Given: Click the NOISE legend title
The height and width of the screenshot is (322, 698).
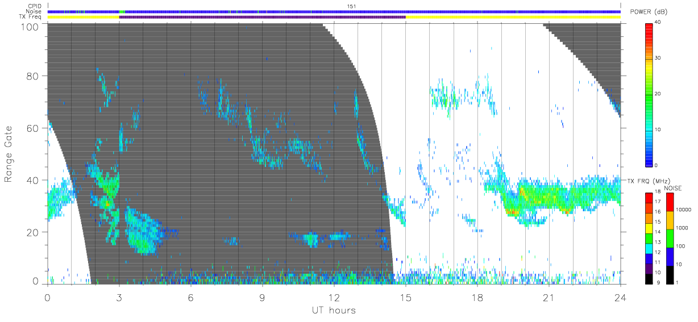Looking at the screenshot, I should pos(673,188).
